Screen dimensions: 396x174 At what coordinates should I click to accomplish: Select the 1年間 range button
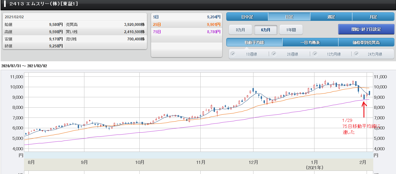coord(291,30)
